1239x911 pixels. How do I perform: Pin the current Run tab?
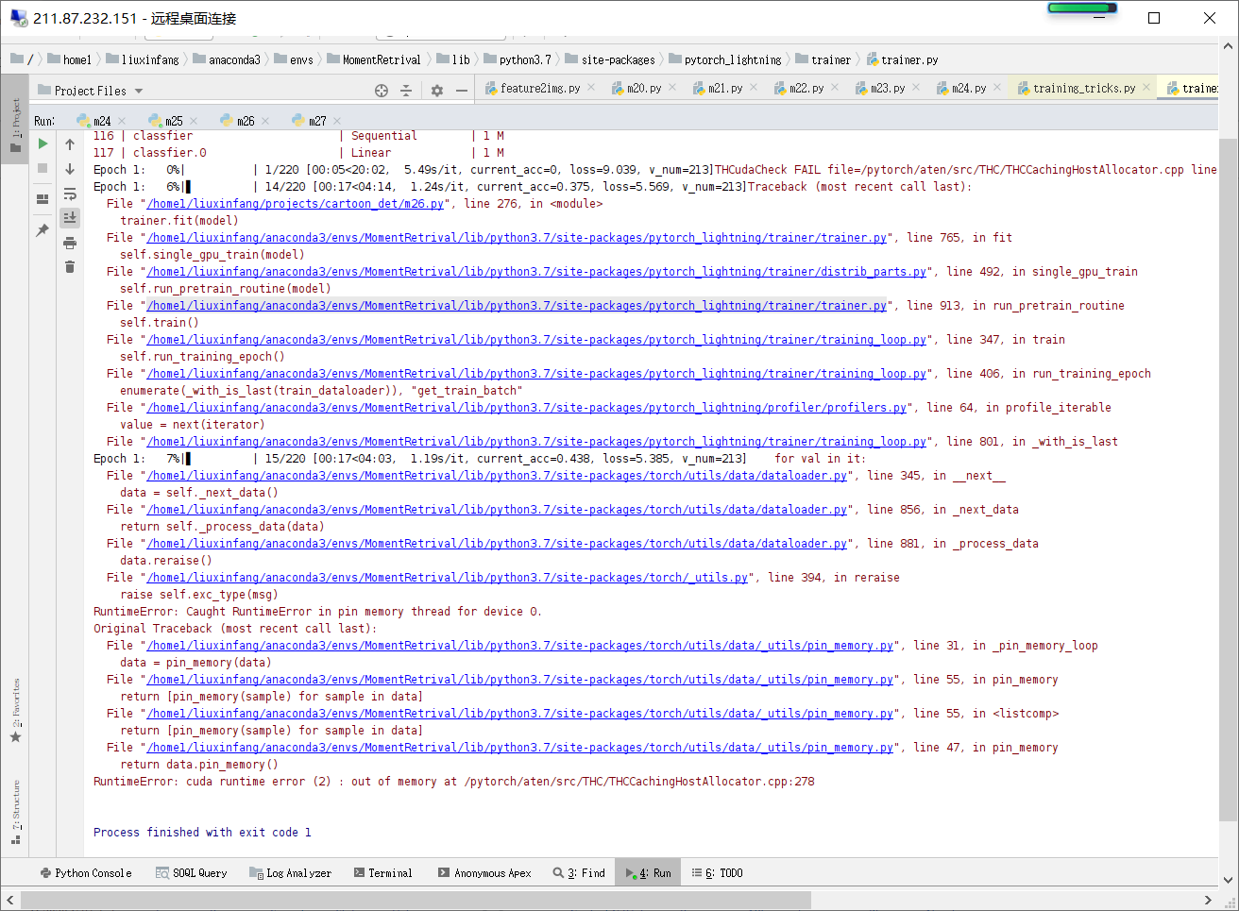pyautogui.click(x=42, y=230)
